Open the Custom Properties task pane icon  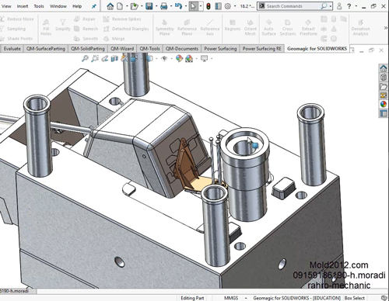pos(384,113)
